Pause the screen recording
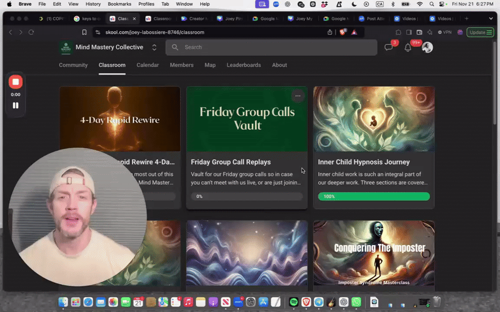 [15, 105]
